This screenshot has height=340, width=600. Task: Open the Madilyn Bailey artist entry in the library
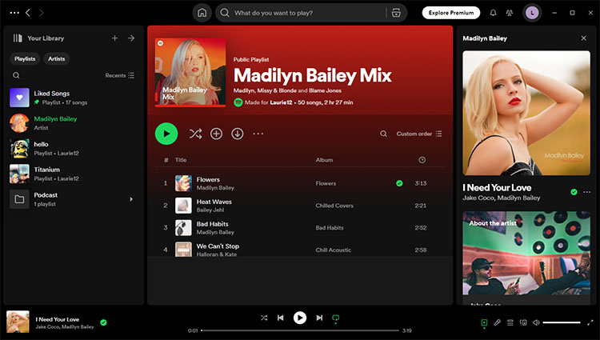(73, 122)
